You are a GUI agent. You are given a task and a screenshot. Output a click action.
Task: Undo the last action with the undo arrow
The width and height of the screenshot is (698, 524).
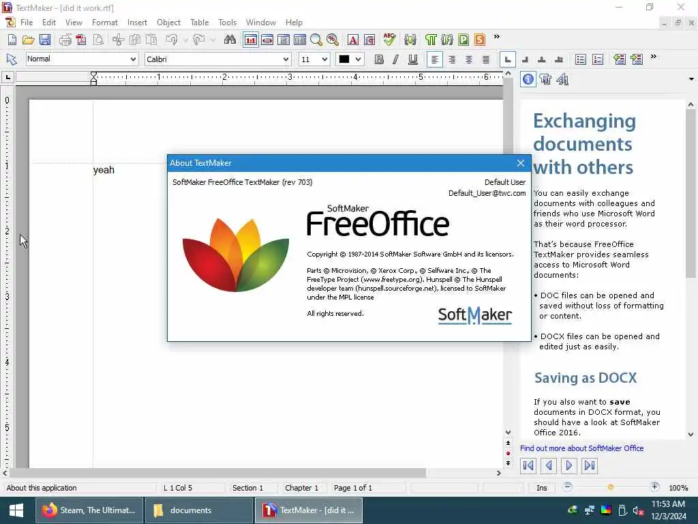pyautogui.click(x=172, y=40)
